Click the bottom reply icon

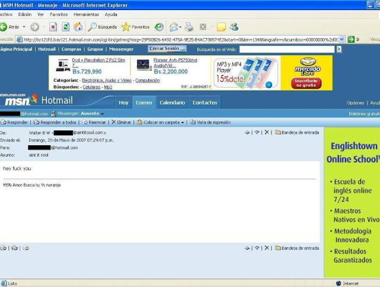(4, 248)
